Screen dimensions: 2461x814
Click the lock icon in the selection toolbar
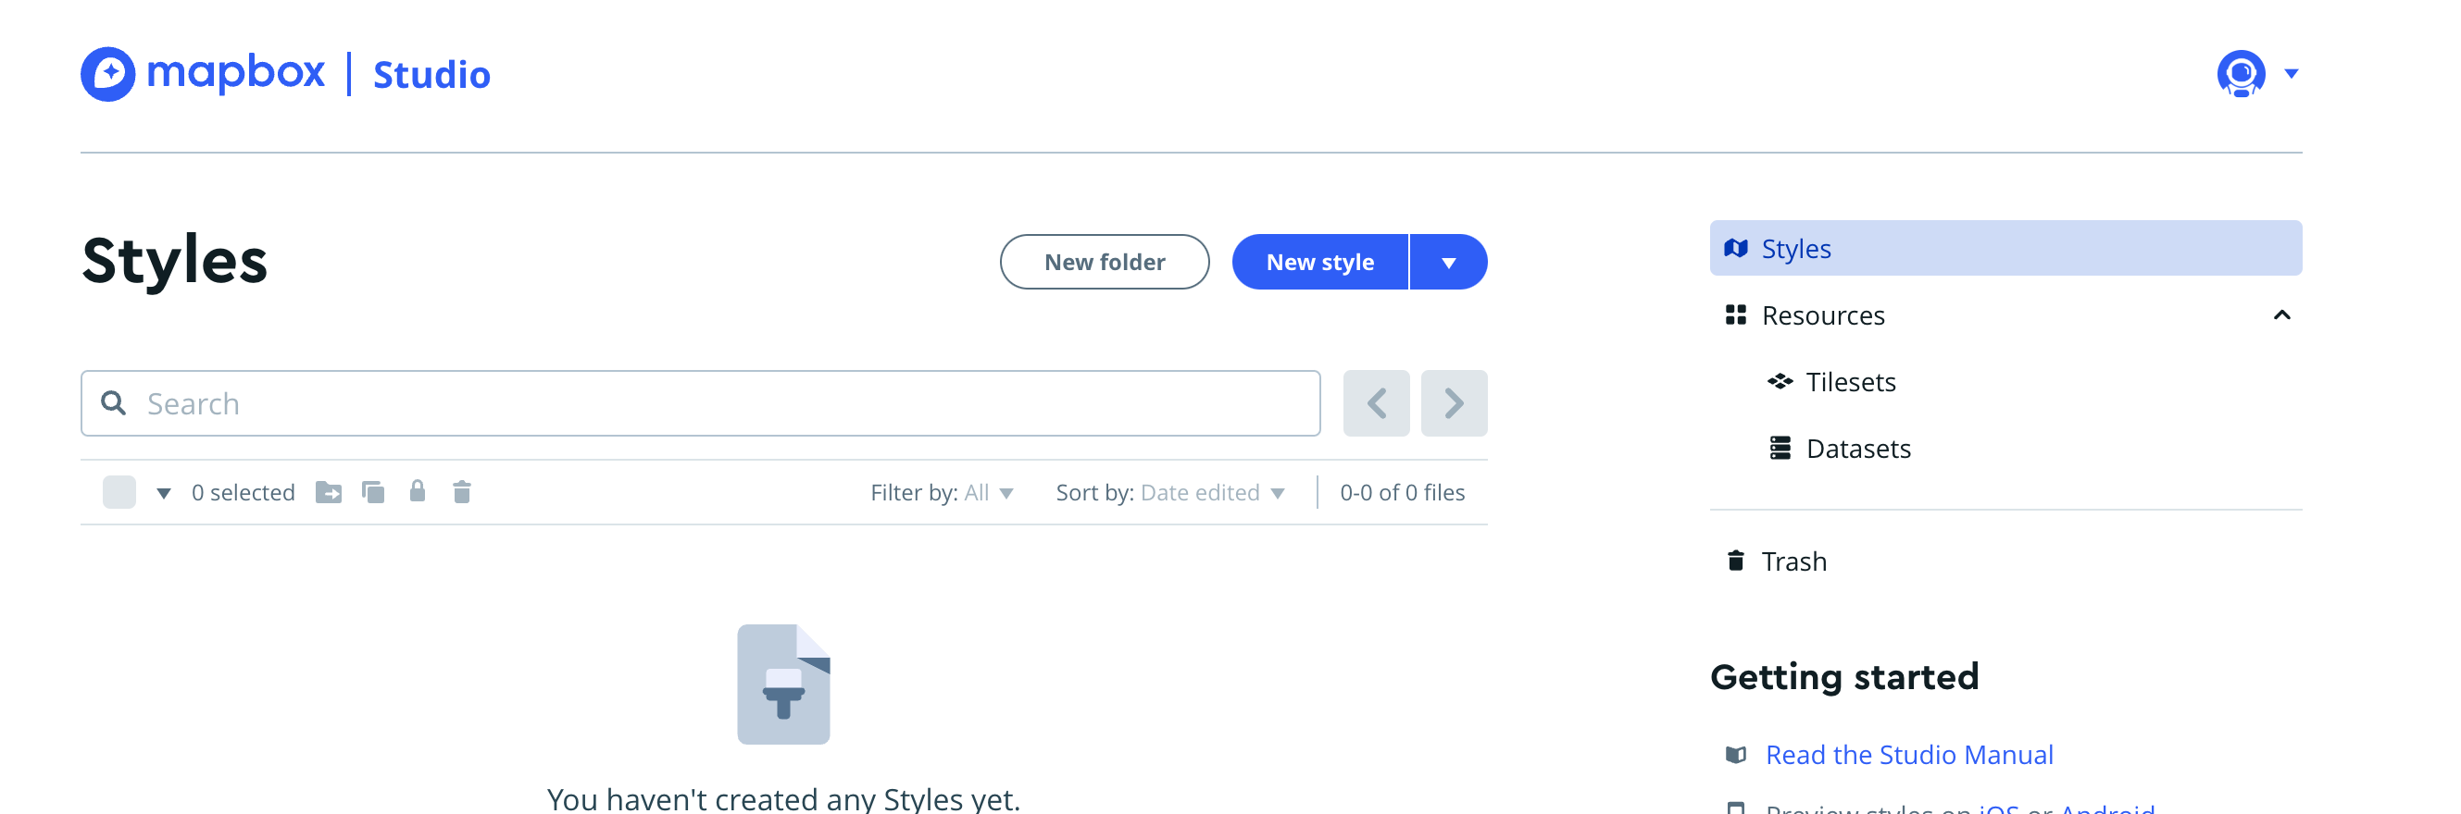point(418,491)
